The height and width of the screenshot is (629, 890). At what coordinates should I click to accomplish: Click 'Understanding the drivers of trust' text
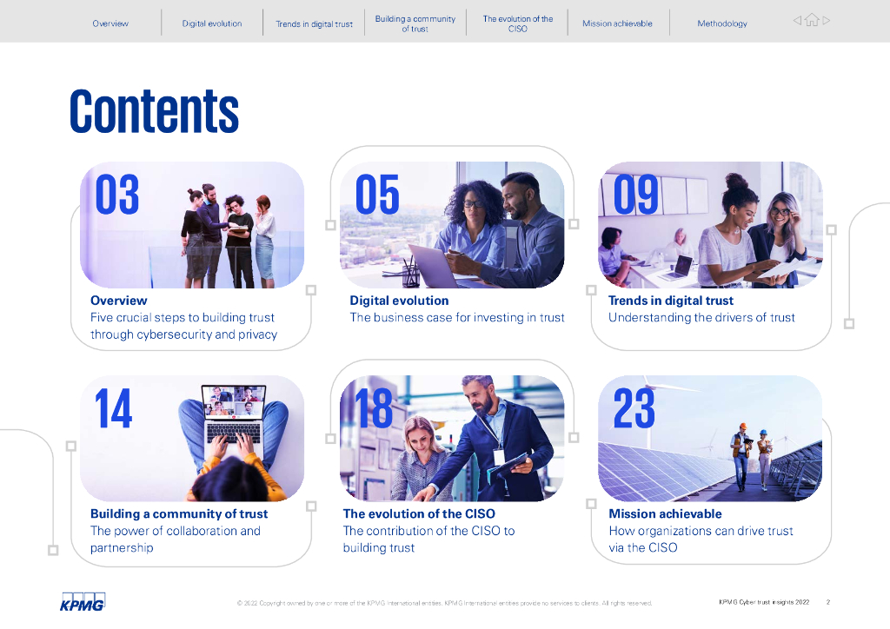[701, 318]
